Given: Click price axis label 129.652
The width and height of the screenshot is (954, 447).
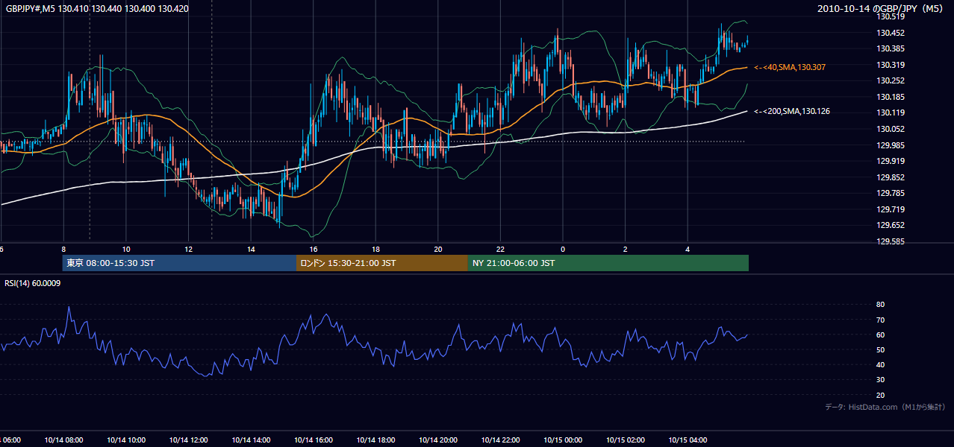Looking at the screenshot, I should [x=891, y=225].
